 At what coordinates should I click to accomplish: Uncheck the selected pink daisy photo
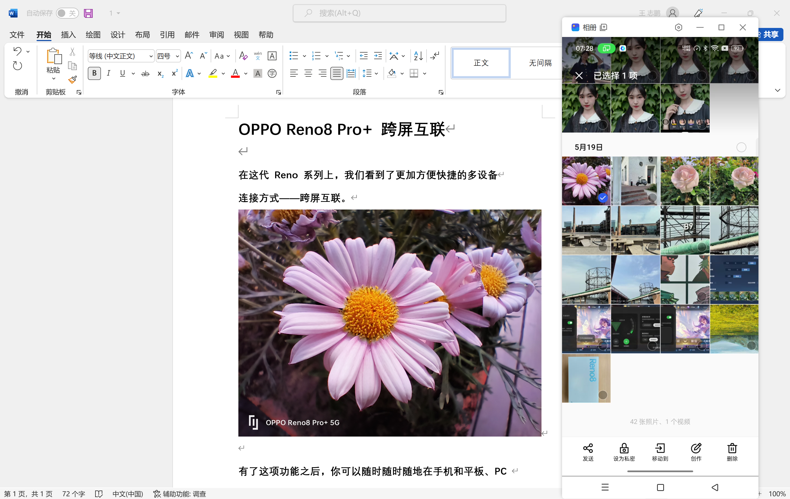(x=603, y=197)
